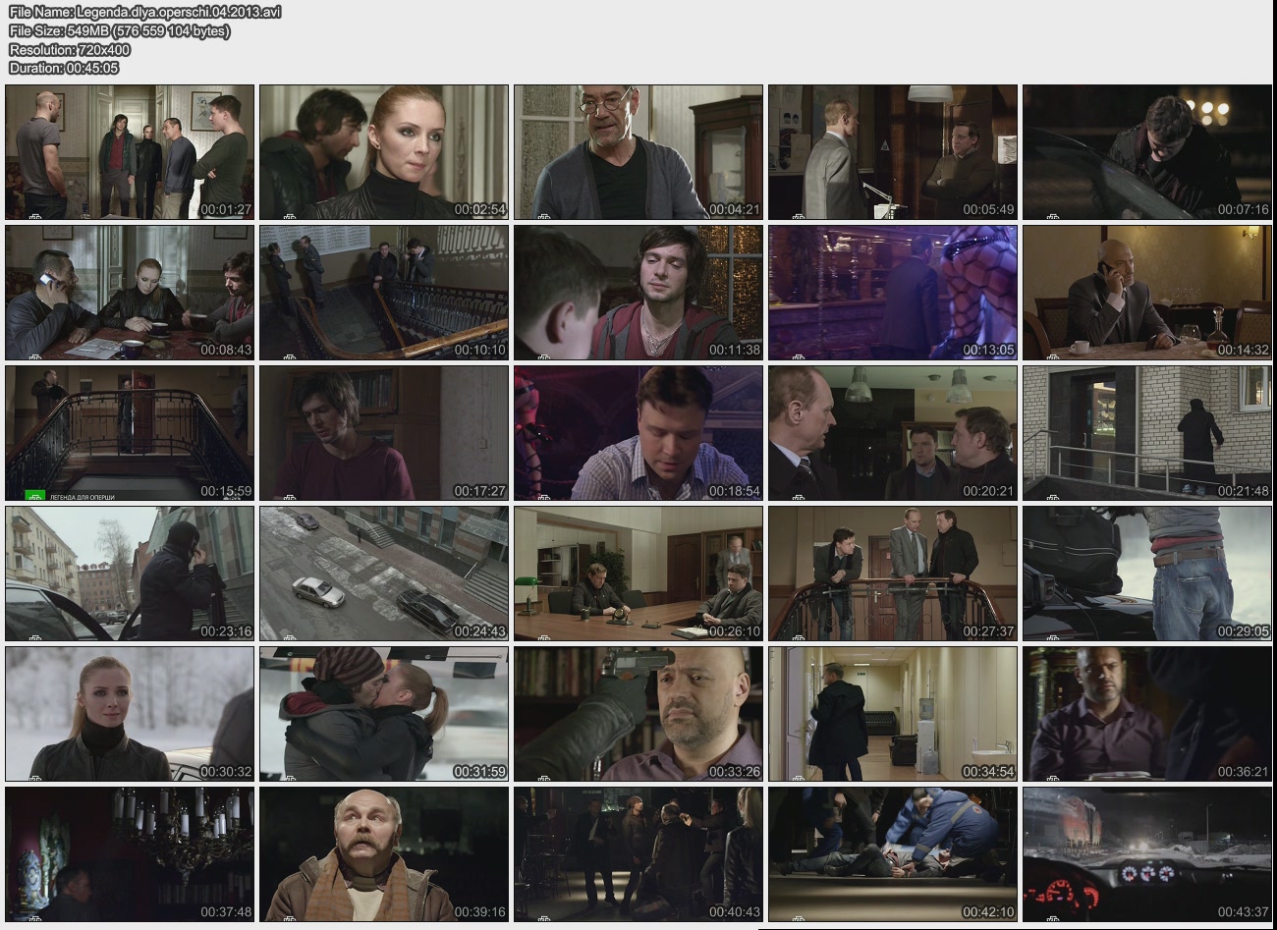The width and height of the screenshot is (1277, 930).
Task: Click the chandelier frame at 00:37:48
Action: (130, 854)
